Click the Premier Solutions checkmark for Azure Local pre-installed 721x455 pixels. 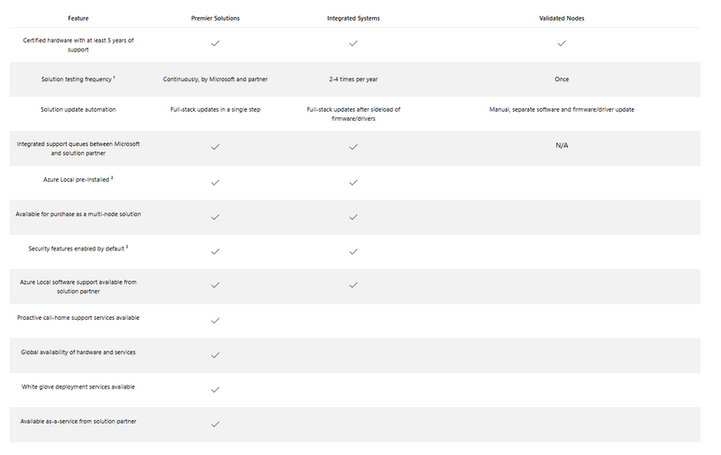coord(215,183)
